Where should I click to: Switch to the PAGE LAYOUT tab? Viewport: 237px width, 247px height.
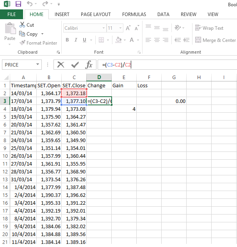pyautogui.click(x=96, y=14)
